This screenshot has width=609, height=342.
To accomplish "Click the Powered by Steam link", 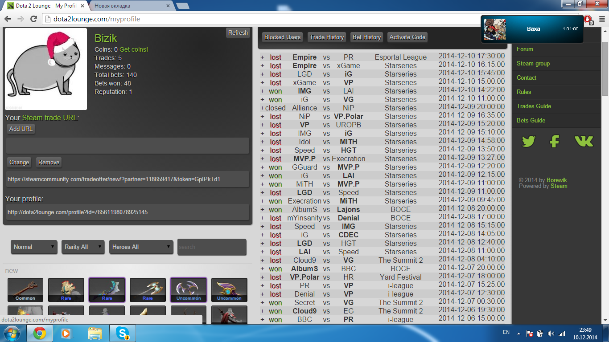I will click(559, 186).
